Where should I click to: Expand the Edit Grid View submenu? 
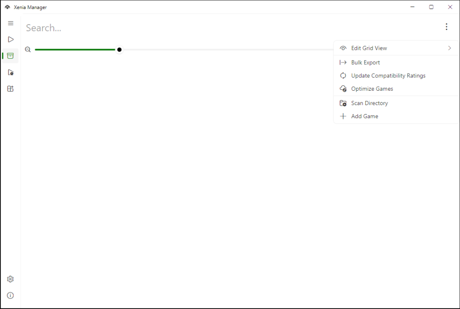click(x=396, y=48)
